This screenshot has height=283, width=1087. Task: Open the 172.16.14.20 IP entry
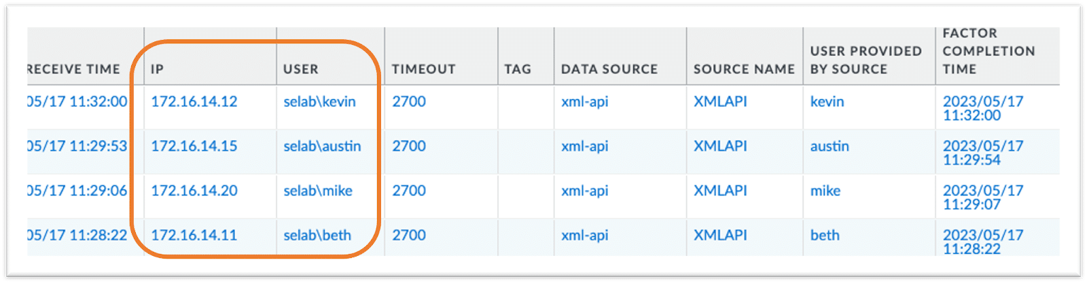pos(194,191)
